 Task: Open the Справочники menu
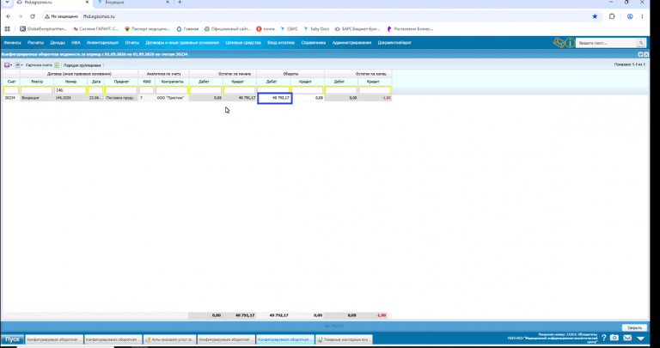point(314,42)
